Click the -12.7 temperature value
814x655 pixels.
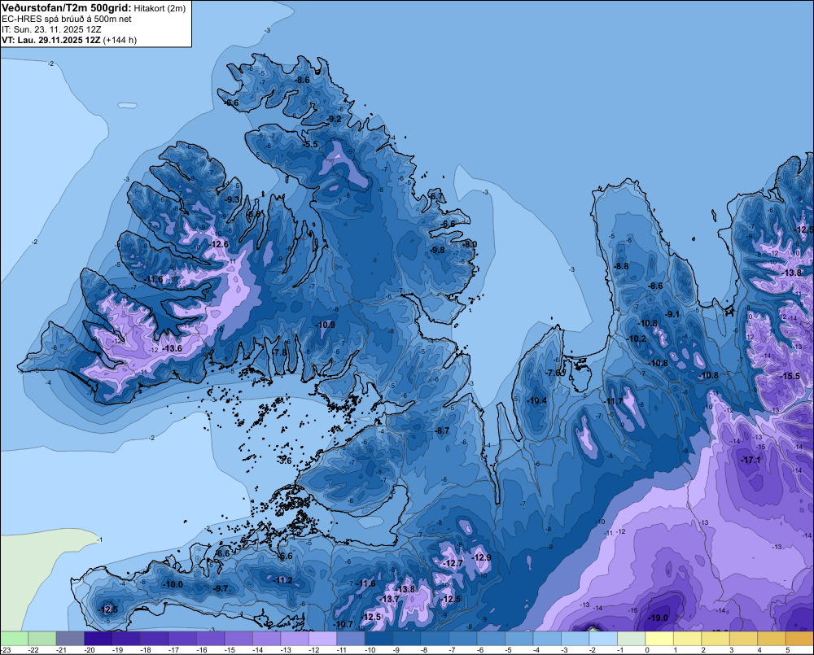click(x=453, y=563)
